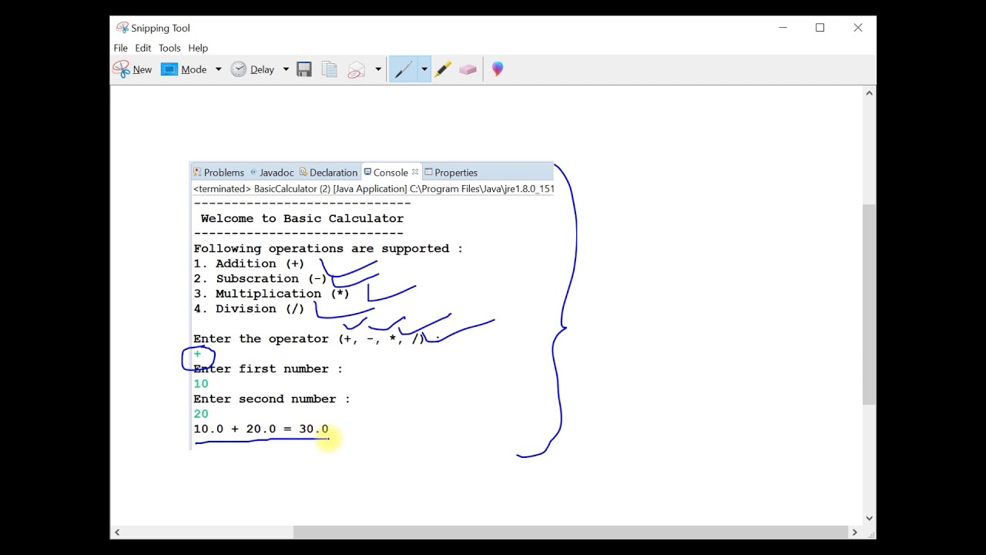The width and height of the screenshot is (986, 555).
Task: Click 'Declaration' tab label in captured image
Action: coord(334,173)
